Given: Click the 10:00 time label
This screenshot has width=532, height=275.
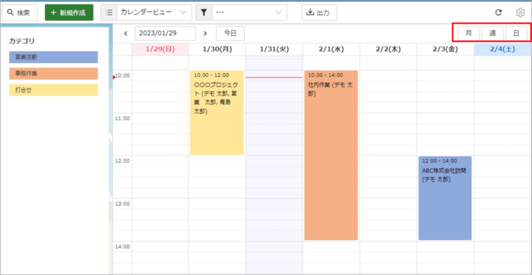Looking at the screenshot, I should click(123, 76).
